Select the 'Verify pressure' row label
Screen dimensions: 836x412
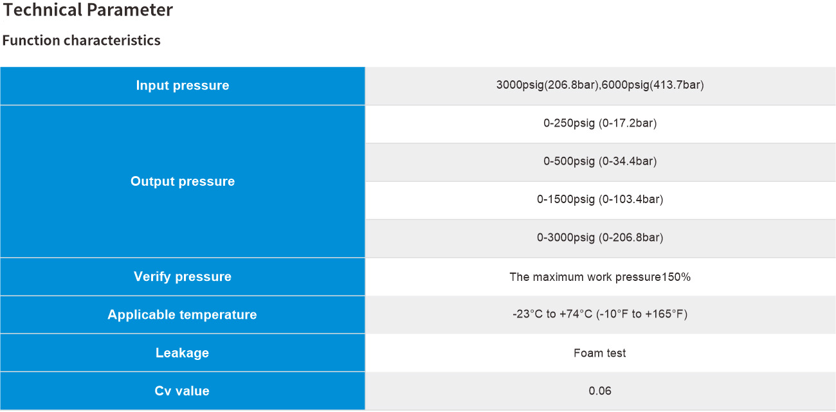(x=183, y=276)
